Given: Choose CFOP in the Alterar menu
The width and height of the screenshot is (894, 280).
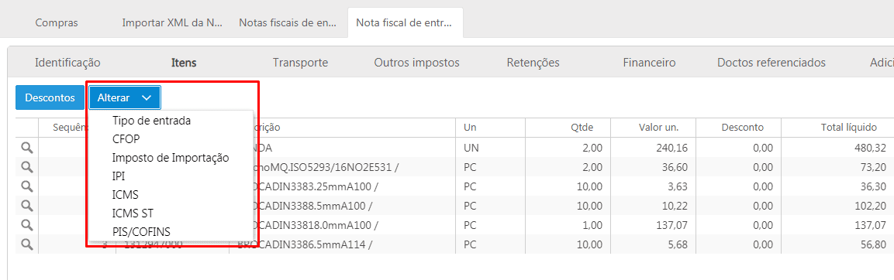Looking at the screenshot, I should (x=126, y=139).
